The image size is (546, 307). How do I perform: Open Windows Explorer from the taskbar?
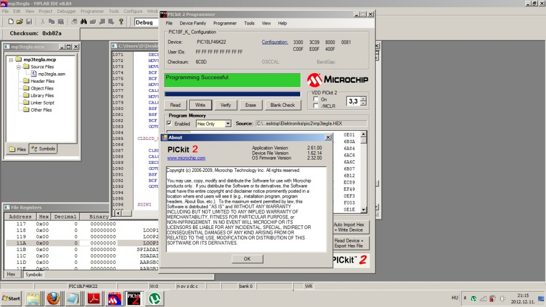pos(33,298)
